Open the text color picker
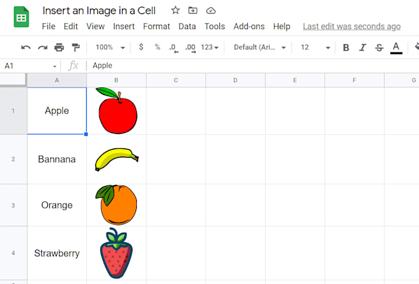Screen dimensions: 419x284 pos(396,48)
